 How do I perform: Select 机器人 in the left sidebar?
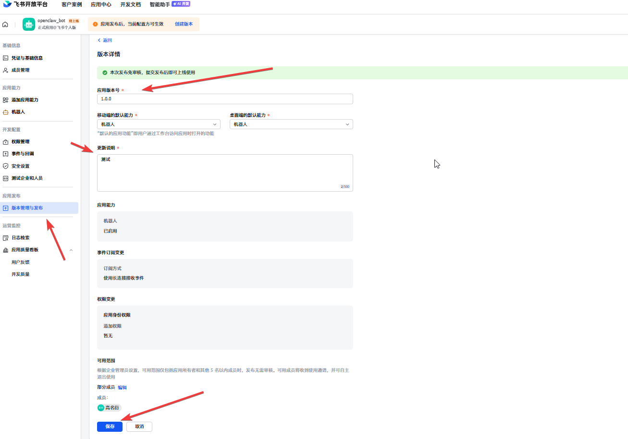click(x=18, y=112)
